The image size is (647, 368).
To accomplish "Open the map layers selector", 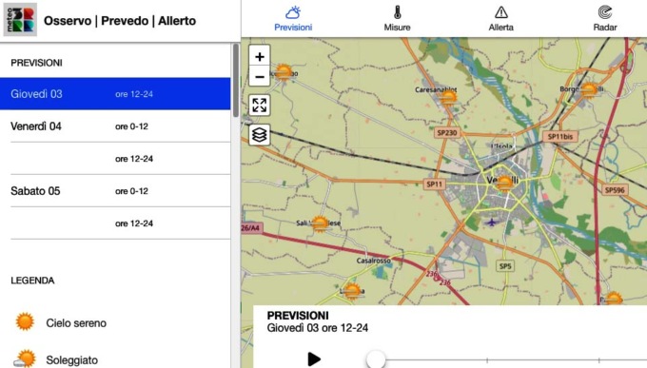I will [260, 134].
